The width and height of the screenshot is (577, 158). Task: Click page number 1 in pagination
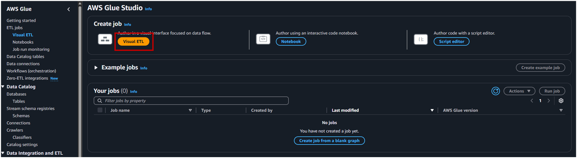pos(540,101)
